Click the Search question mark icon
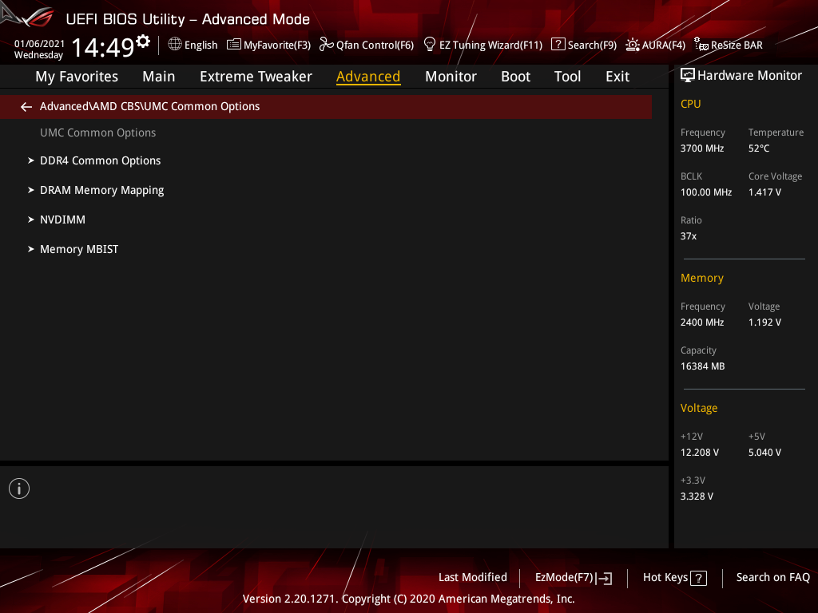Screen dimensions: 818x613 [558, 45]
